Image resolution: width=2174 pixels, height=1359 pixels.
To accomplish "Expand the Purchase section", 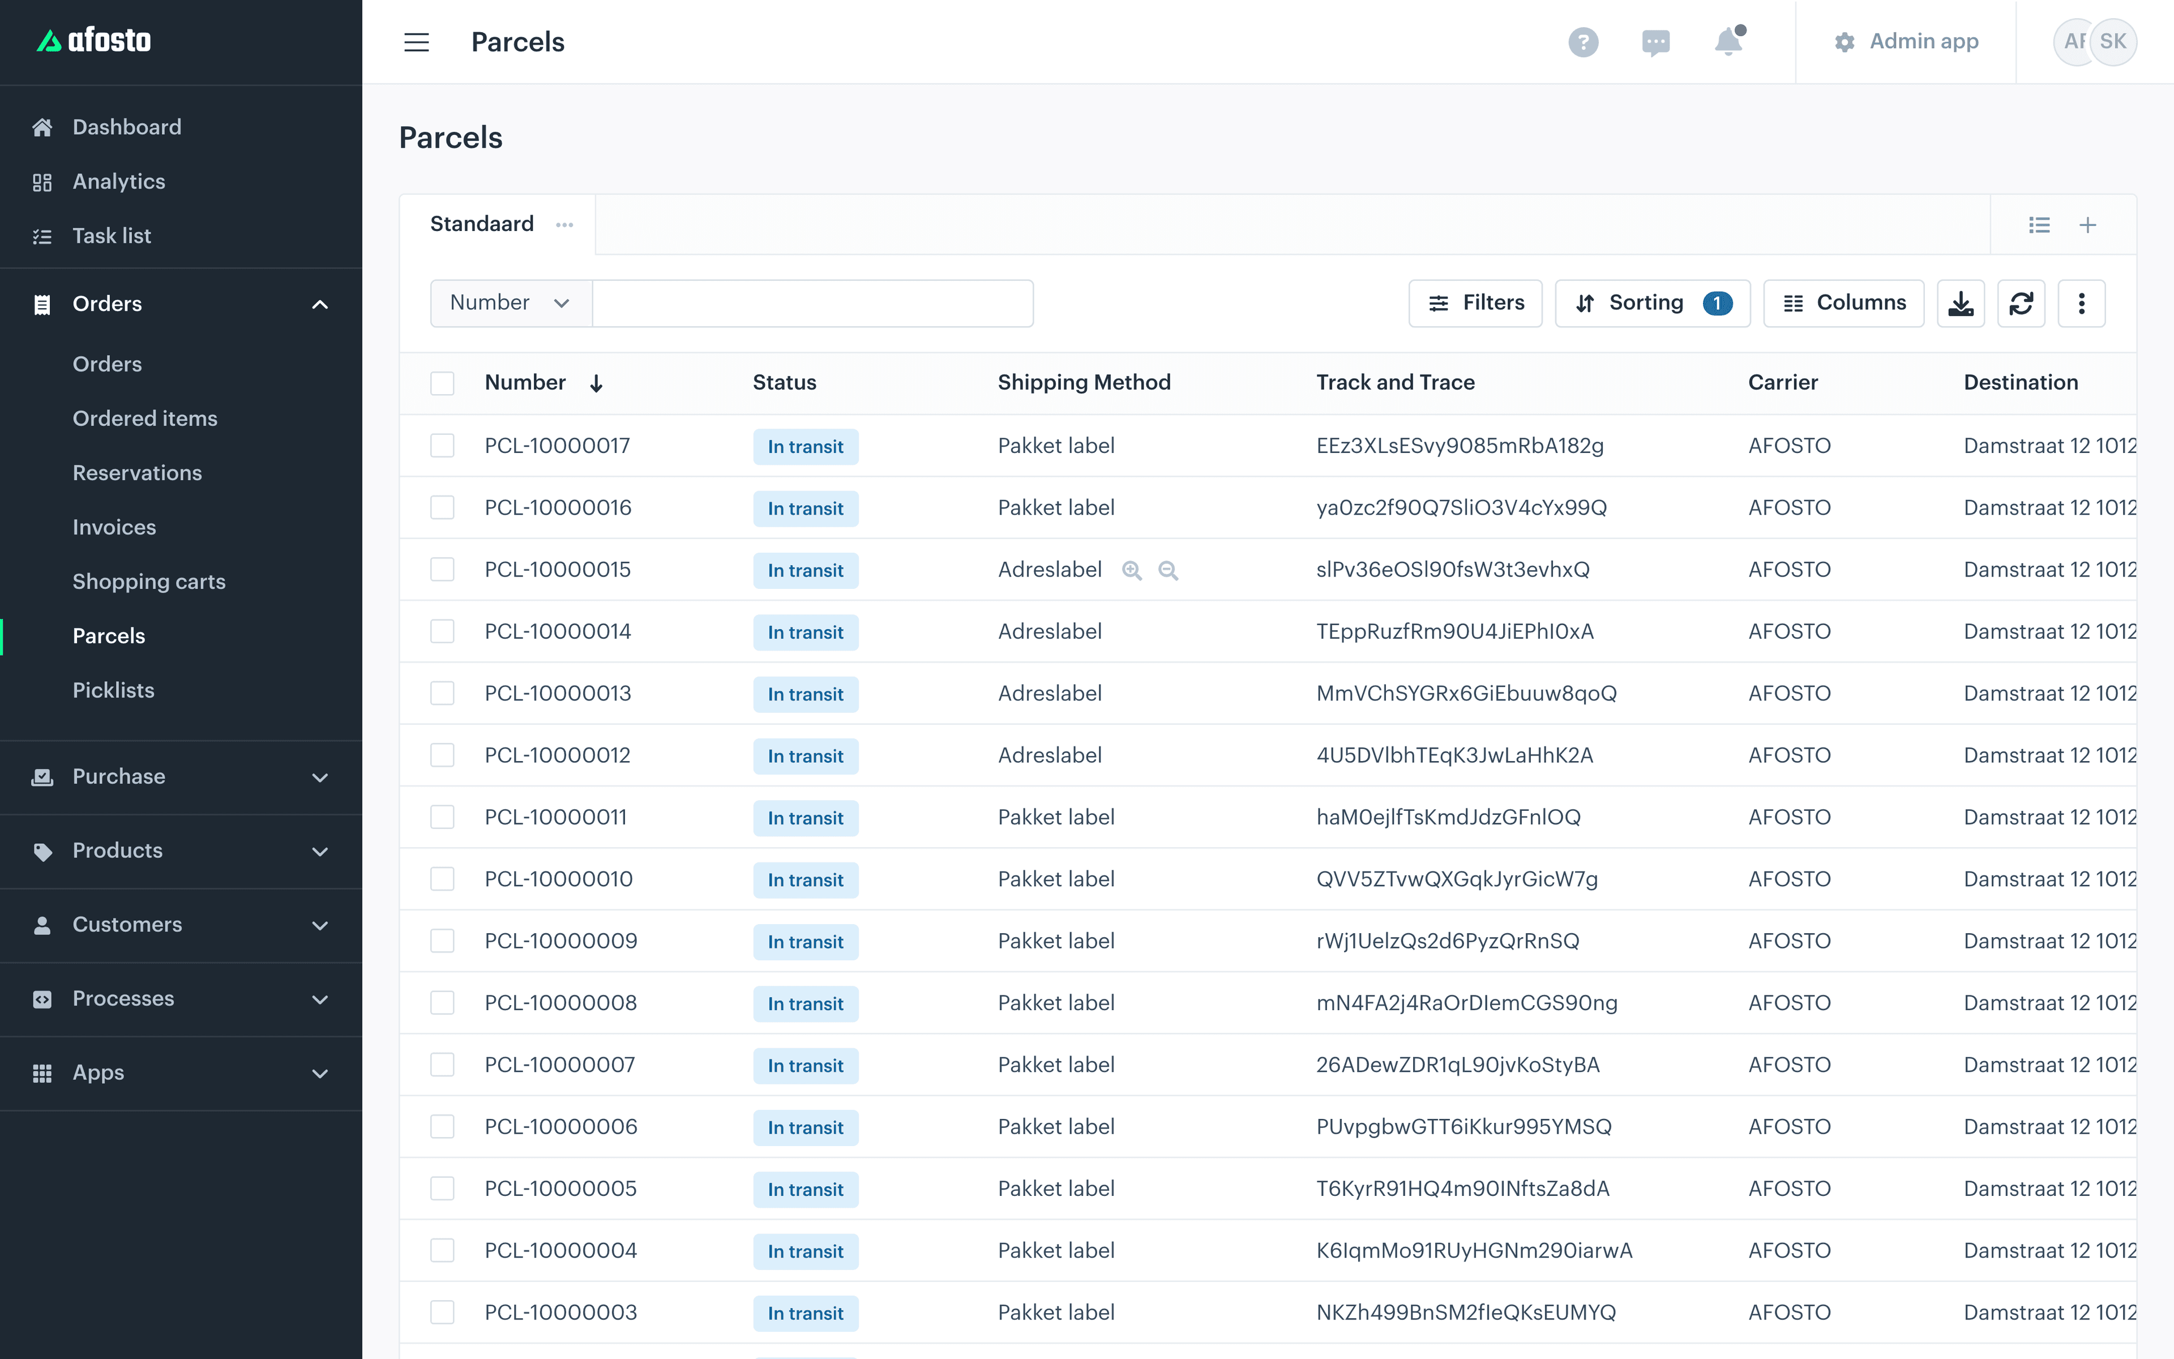I will 320,777.
